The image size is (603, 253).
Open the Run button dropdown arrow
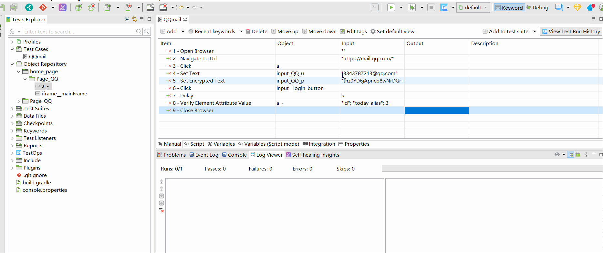(401, 8)
